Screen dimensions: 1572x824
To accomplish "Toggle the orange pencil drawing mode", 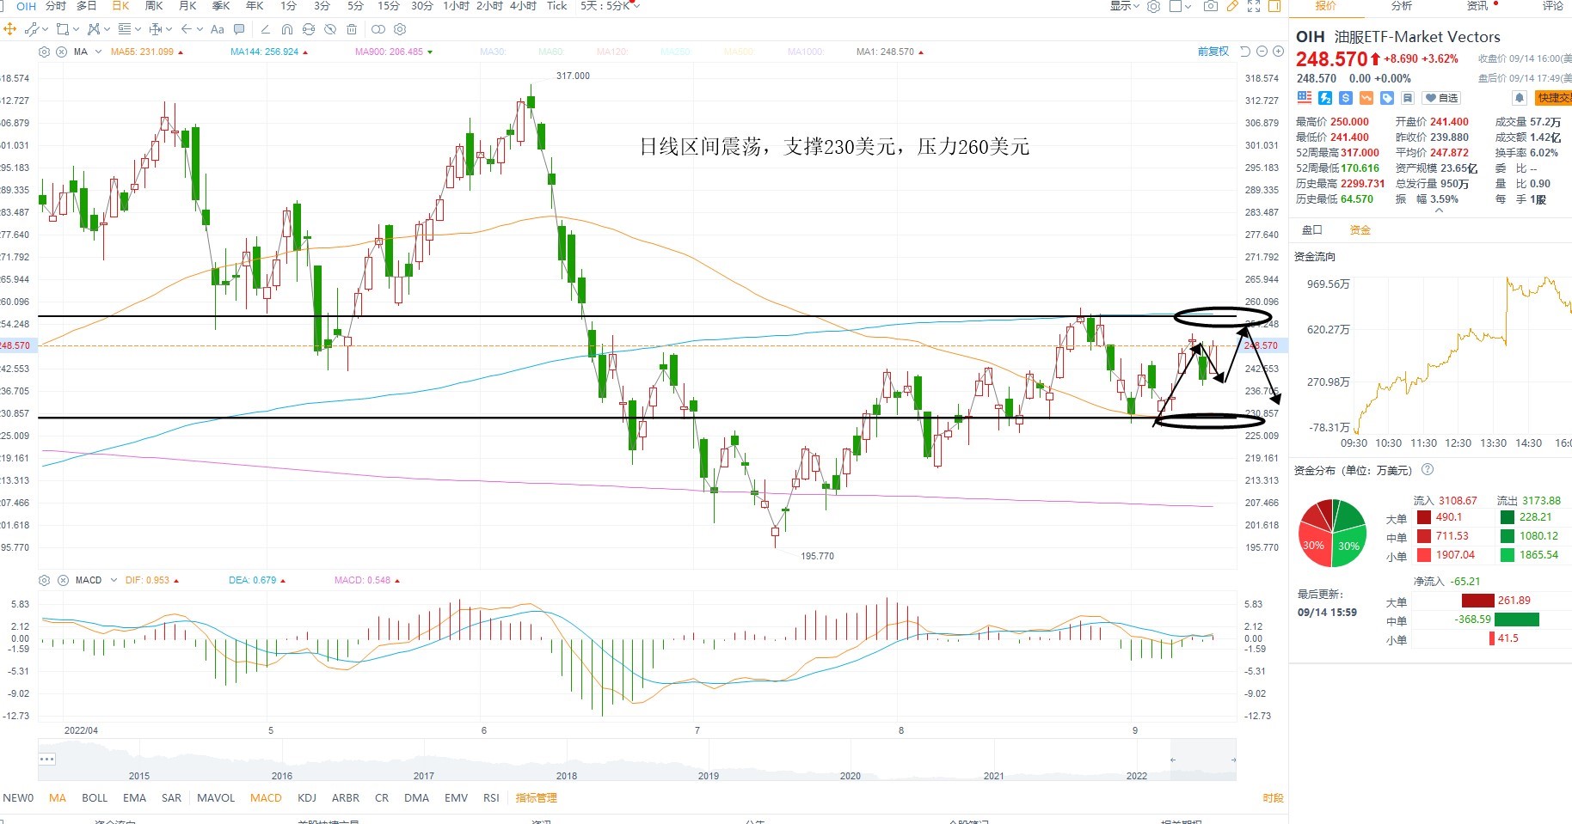I will coord(1232,6).
